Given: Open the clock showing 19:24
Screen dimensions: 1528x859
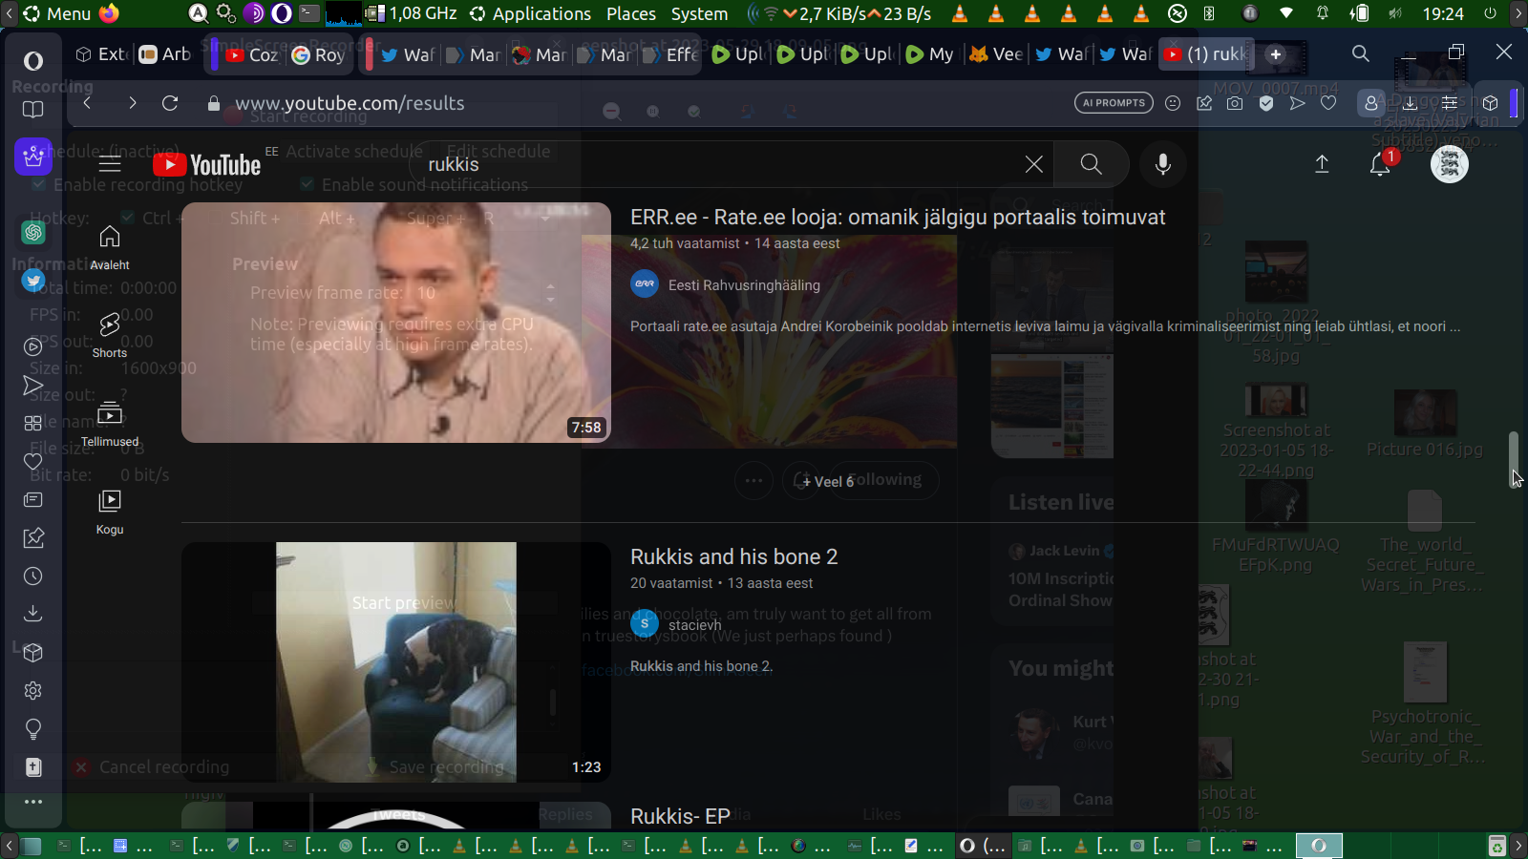Looking at the screenshot, I should (x=1443, y=13).
